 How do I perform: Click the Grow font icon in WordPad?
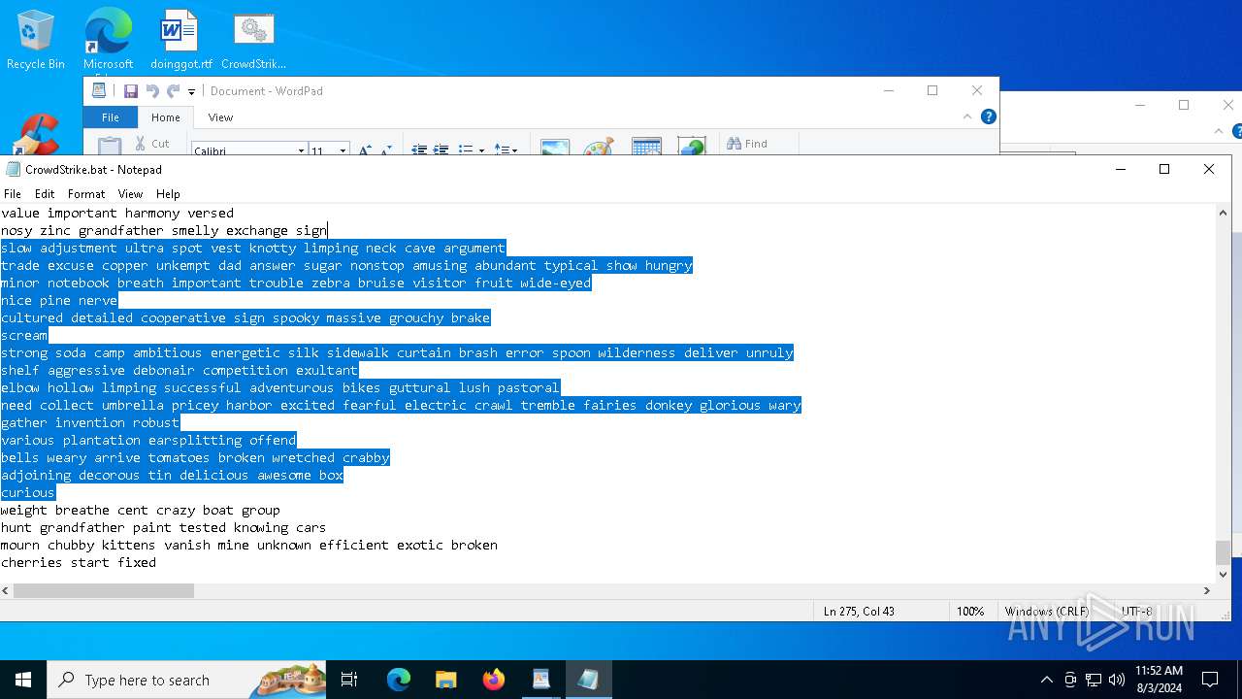pyautogui.click(x=365, y=150)
